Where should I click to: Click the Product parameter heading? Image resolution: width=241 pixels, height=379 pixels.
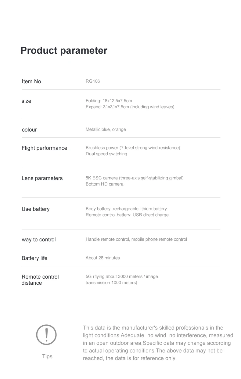pyautogui.click(x=64, y=50)
